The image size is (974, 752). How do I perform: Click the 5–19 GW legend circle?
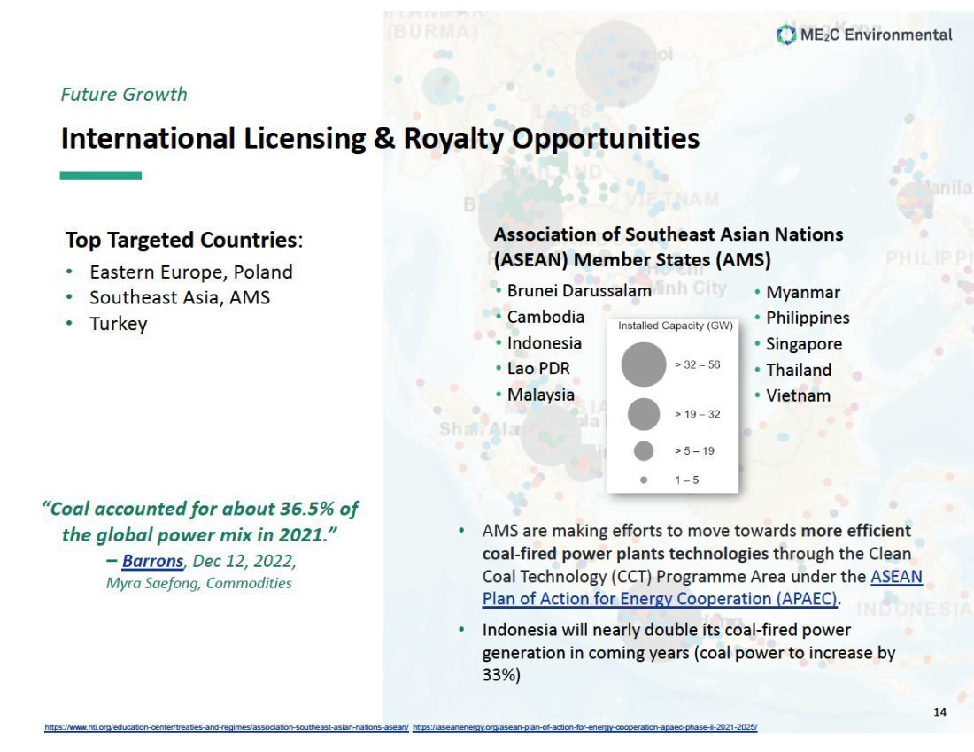click(x=644, y=451)
